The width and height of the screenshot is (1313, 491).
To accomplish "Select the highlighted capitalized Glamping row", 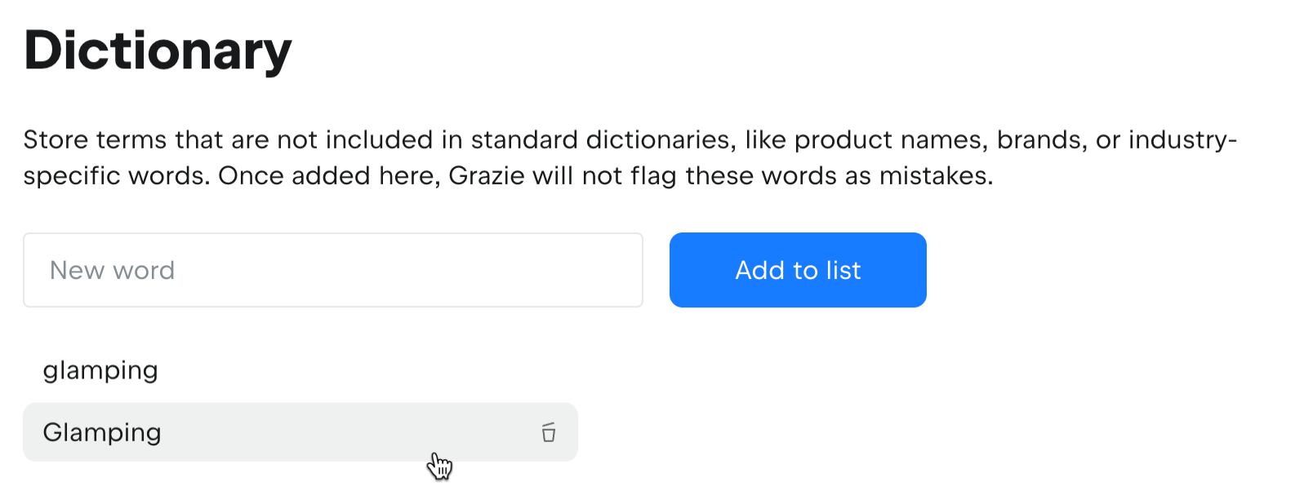I will [300, 432].
